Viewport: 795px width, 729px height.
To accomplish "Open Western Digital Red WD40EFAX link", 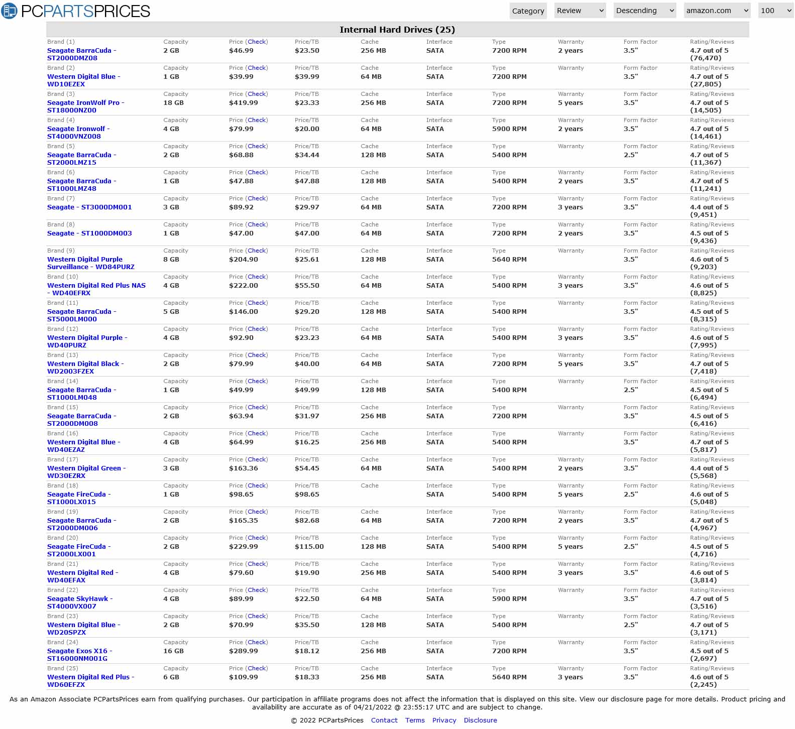I will [x=83, y=576].
